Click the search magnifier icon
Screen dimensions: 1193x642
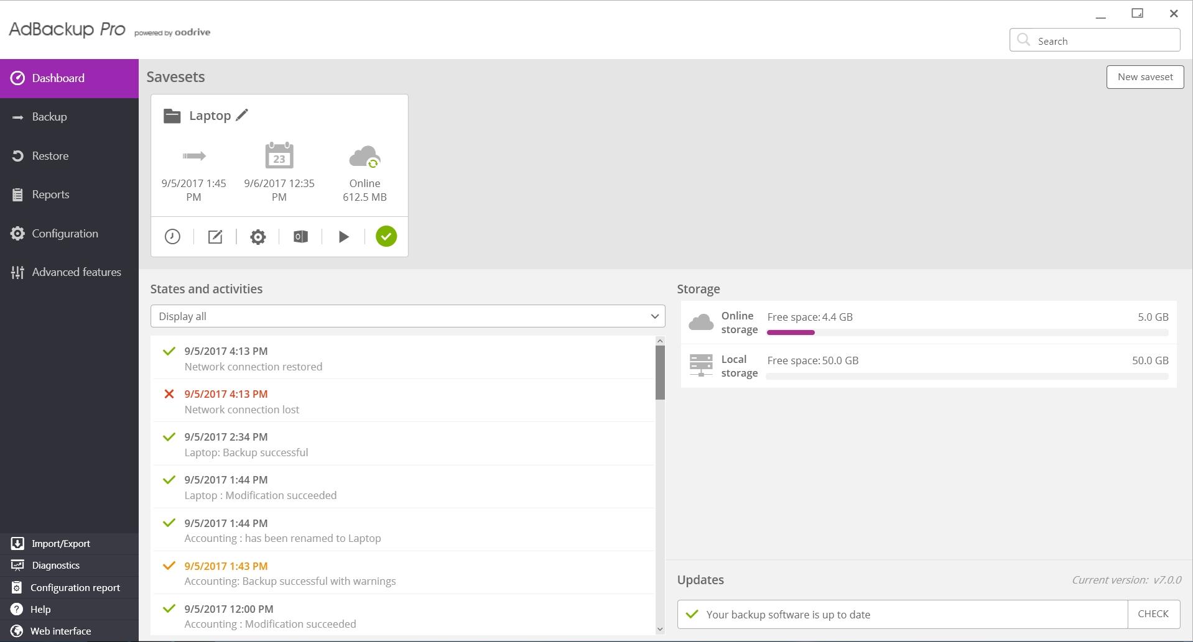click(1023, 40)
